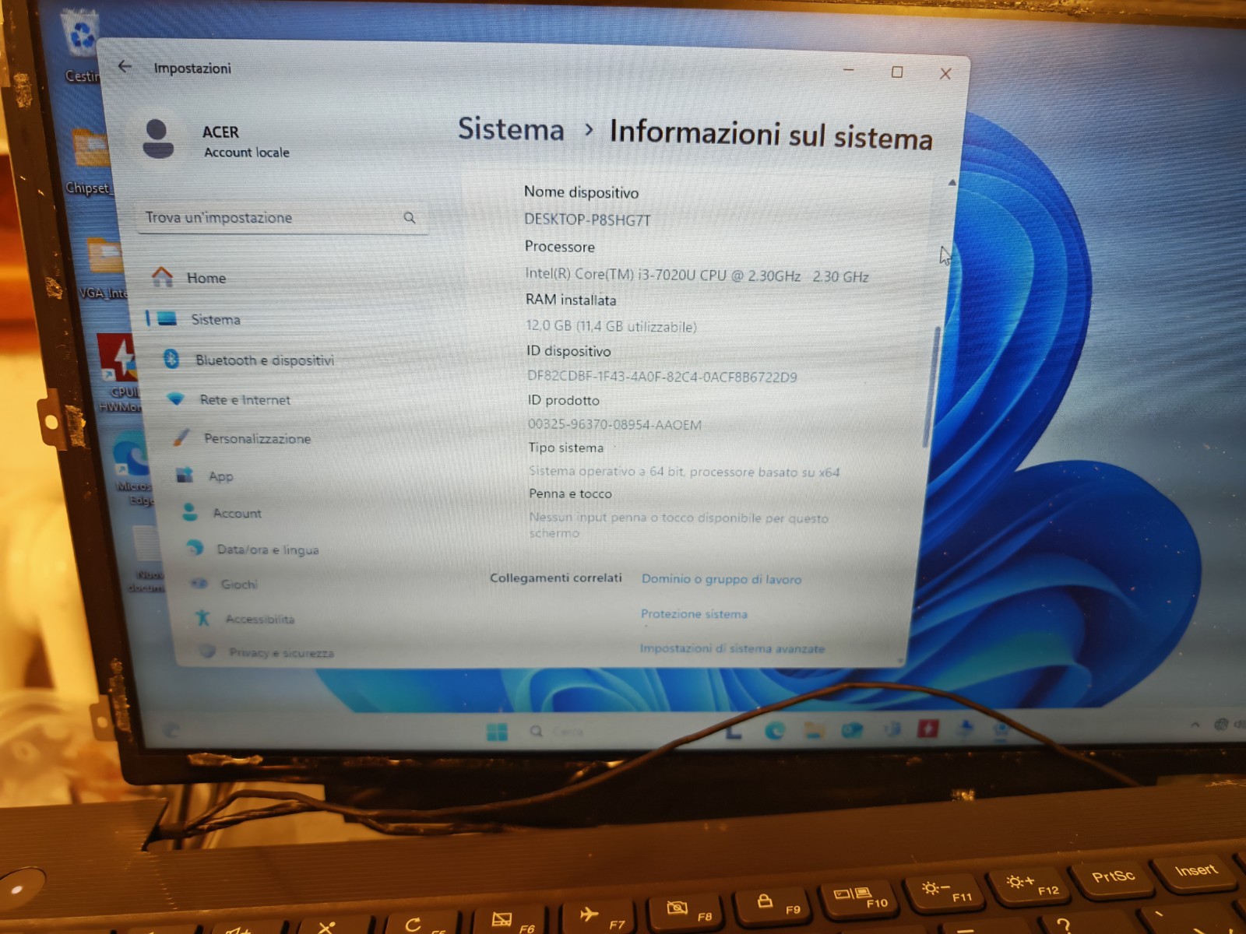Viewport: 1246px width, 934px height.
Task: Open the Home settings page
Action: pyautogui.click(x=206, y=278)
